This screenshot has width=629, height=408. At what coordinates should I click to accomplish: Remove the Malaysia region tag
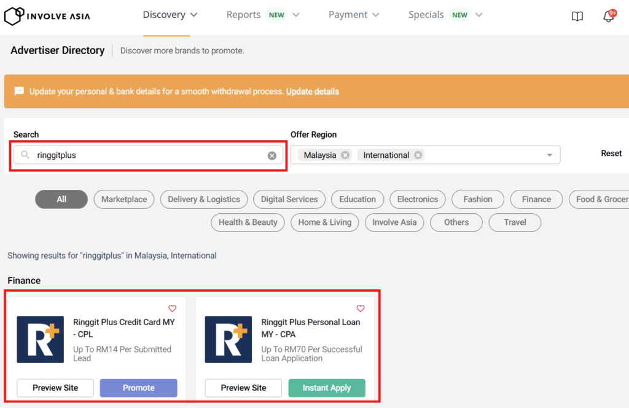tap(345, 155)
